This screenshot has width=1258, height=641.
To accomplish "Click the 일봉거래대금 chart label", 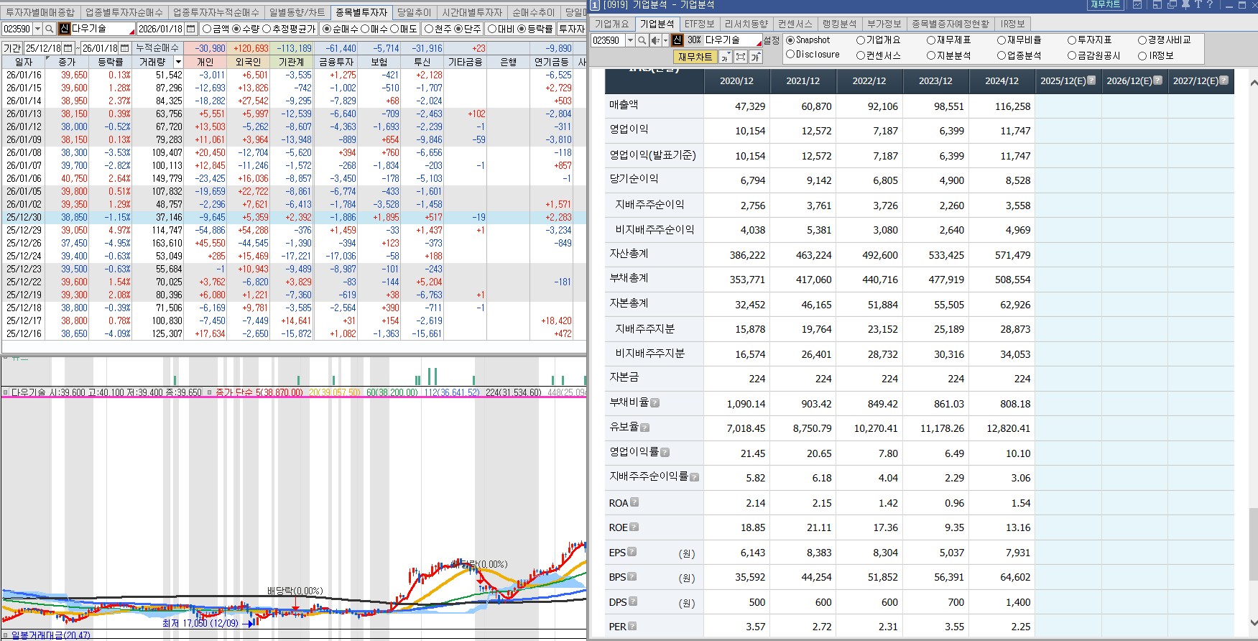I will [50, 635].
